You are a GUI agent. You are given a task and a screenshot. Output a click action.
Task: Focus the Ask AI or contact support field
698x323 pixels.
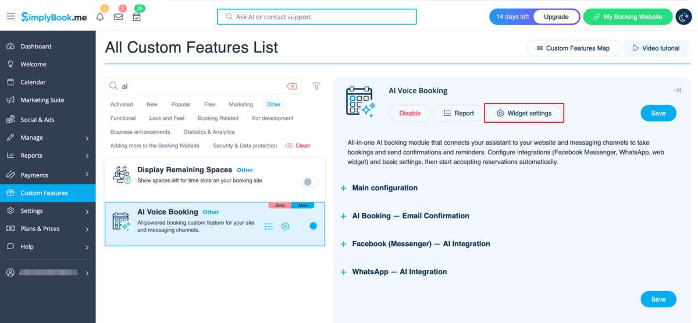tap(317, 17)
